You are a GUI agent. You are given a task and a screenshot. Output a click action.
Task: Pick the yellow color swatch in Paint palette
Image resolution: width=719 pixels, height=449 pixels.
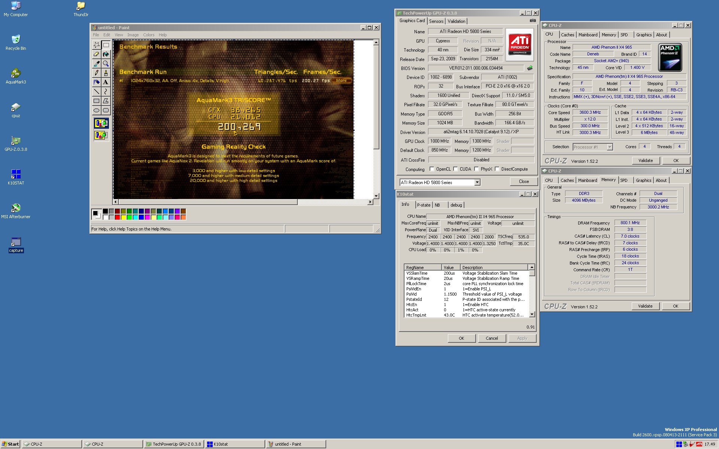pos(123,217)
